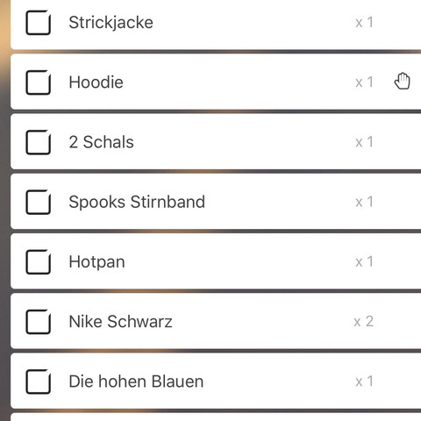Screen dimensions: 421x421
Task: Tick the Hoodie checkbox
Action: (x=39, y=82)
